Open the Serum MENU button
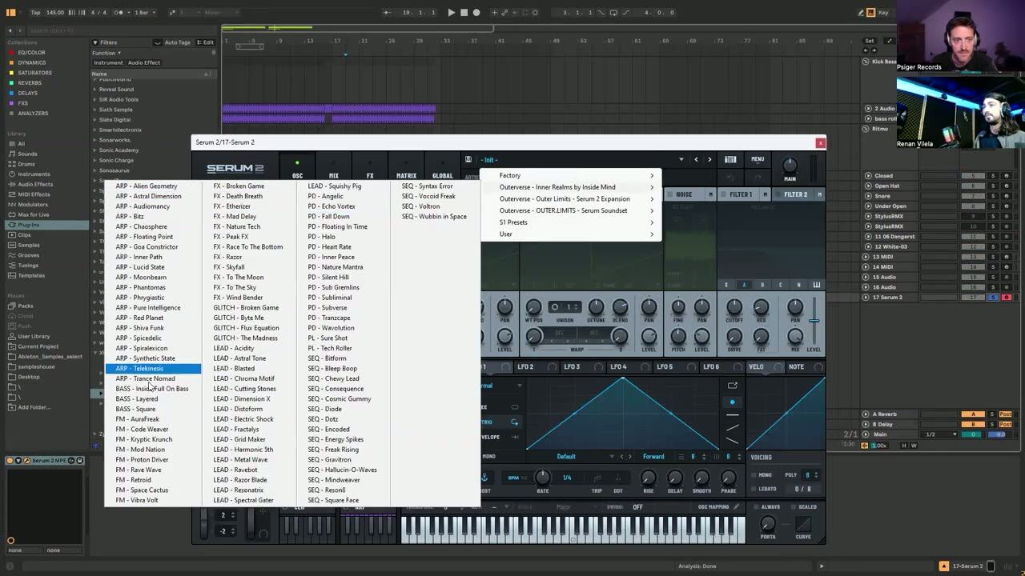The image size is (1025, 576). tap(758, 159)
